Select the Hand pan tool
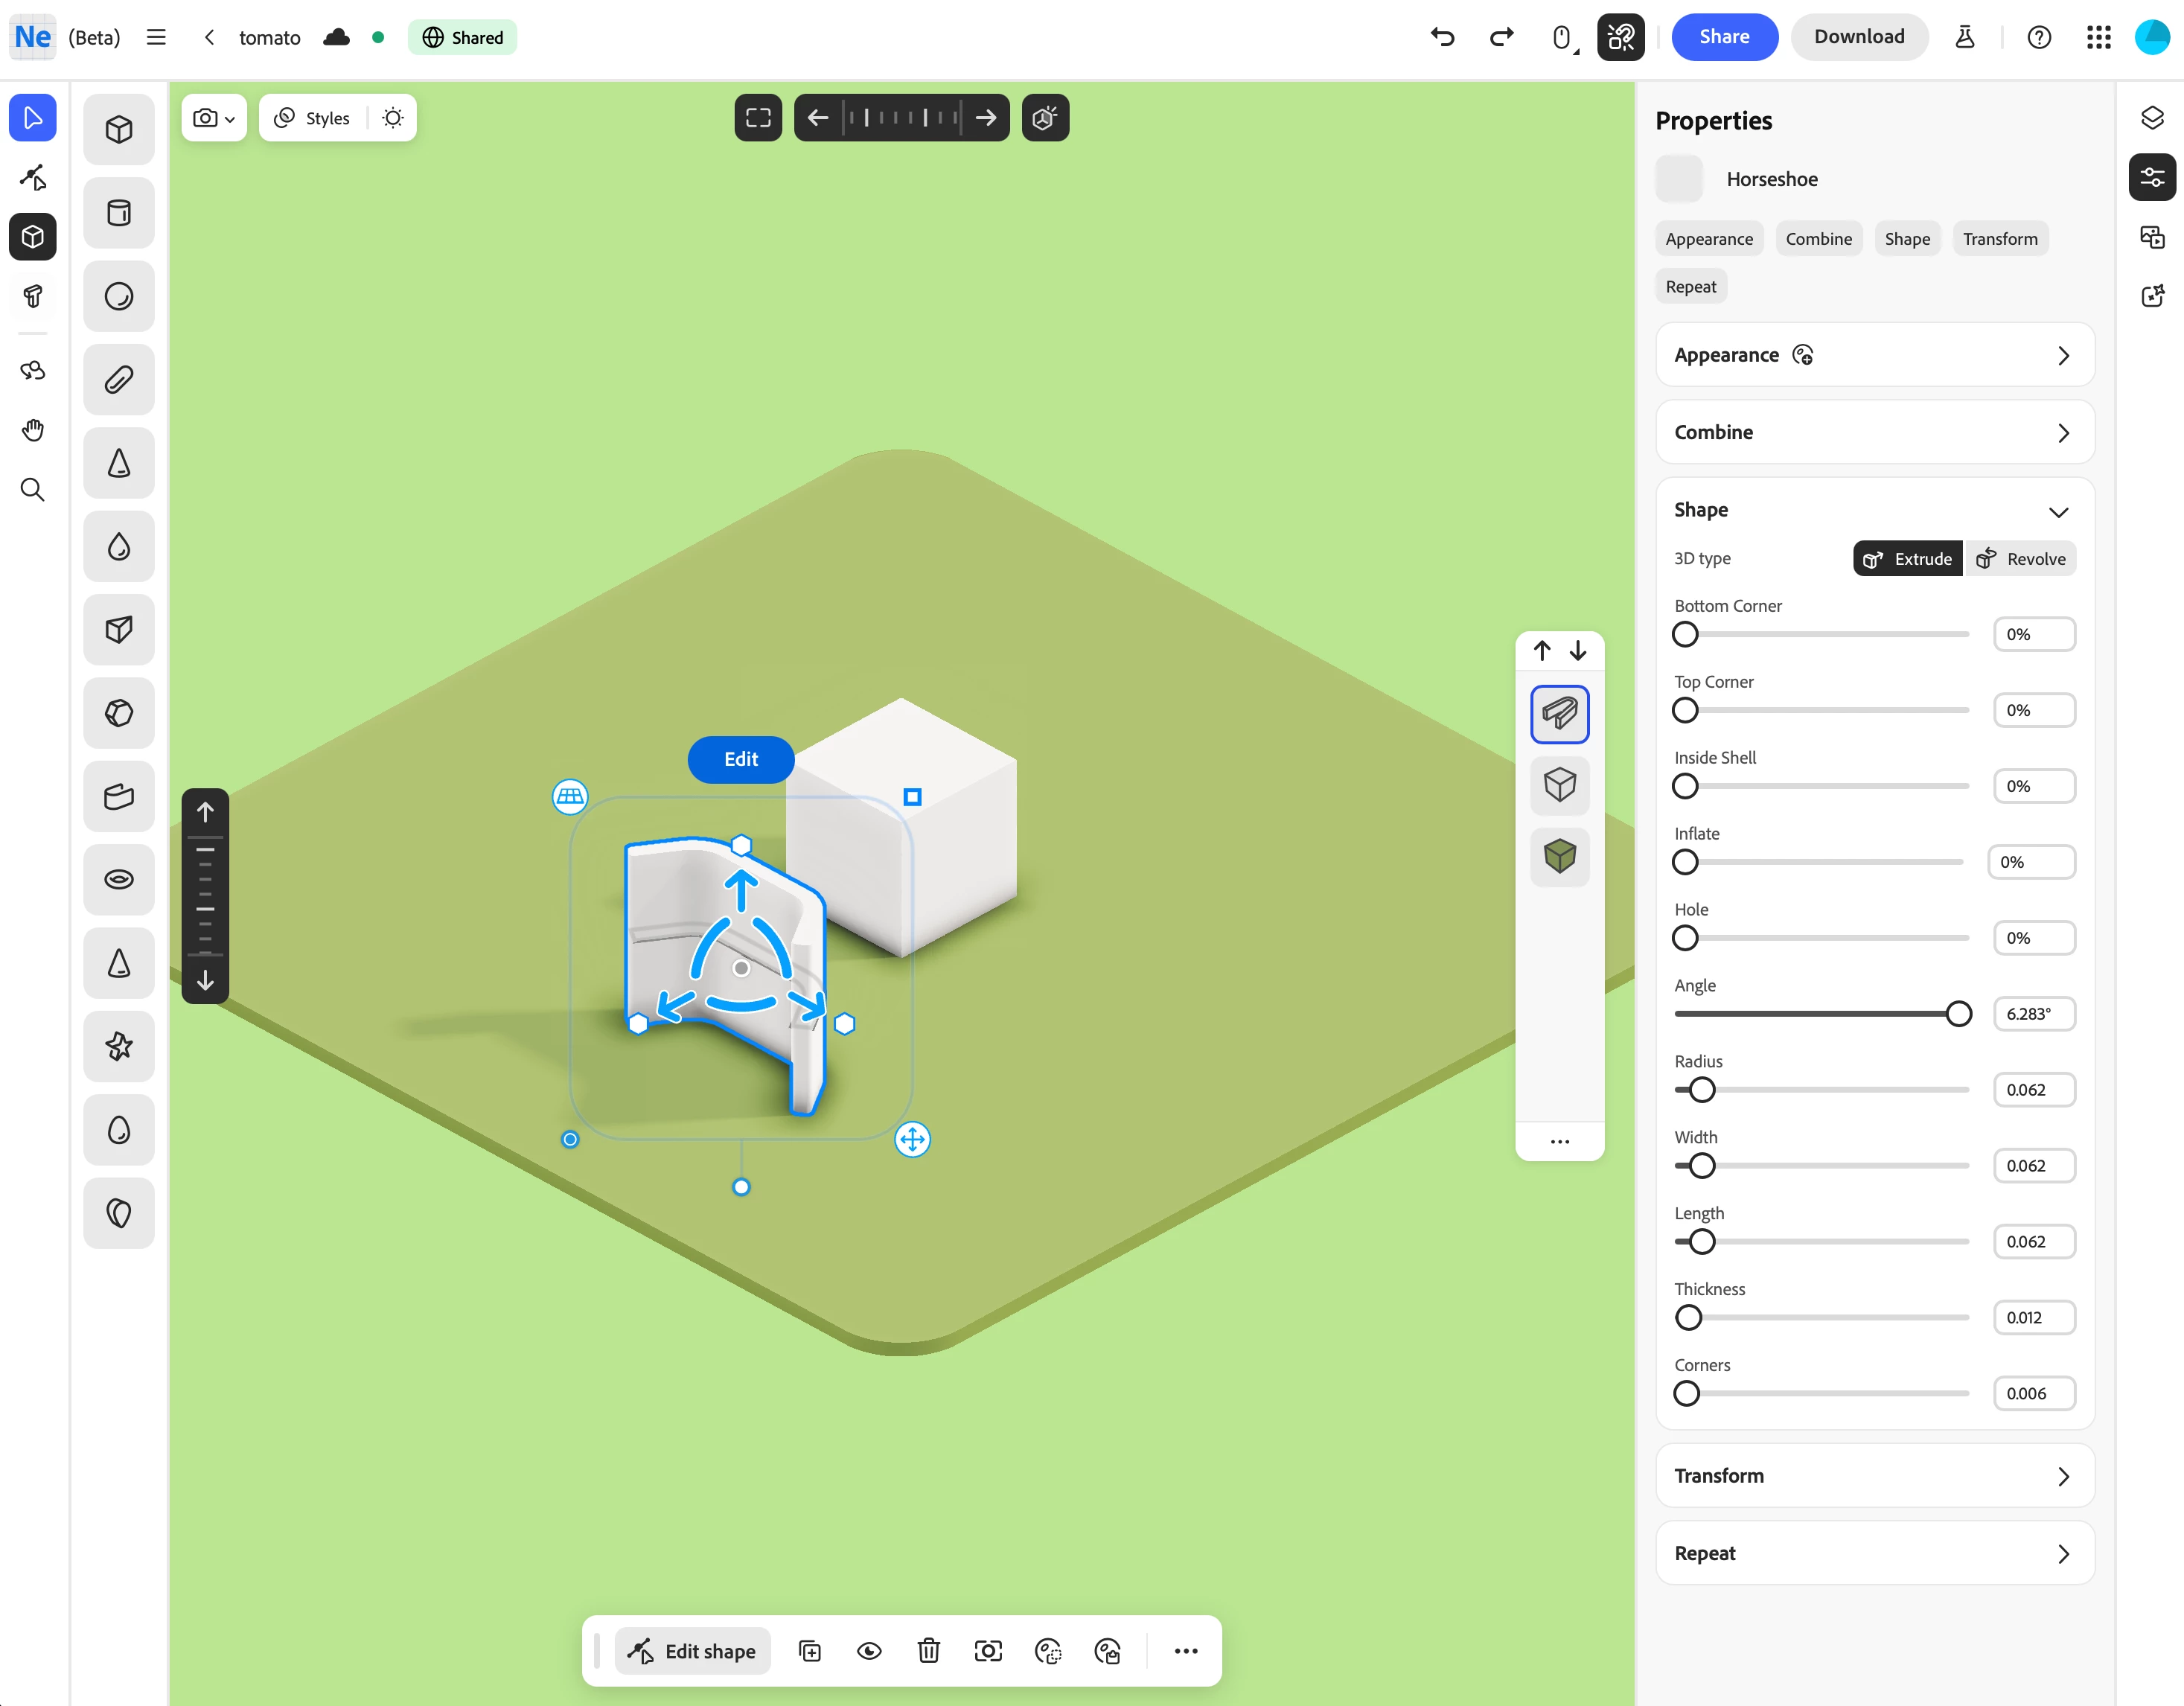 tap(33, 430)
